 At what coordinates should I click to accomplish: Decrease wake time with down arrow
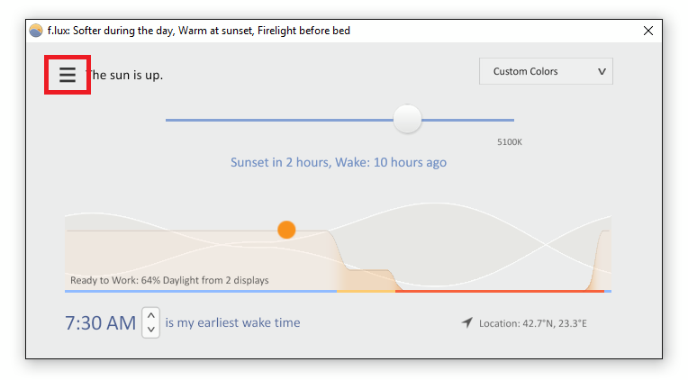151,329
